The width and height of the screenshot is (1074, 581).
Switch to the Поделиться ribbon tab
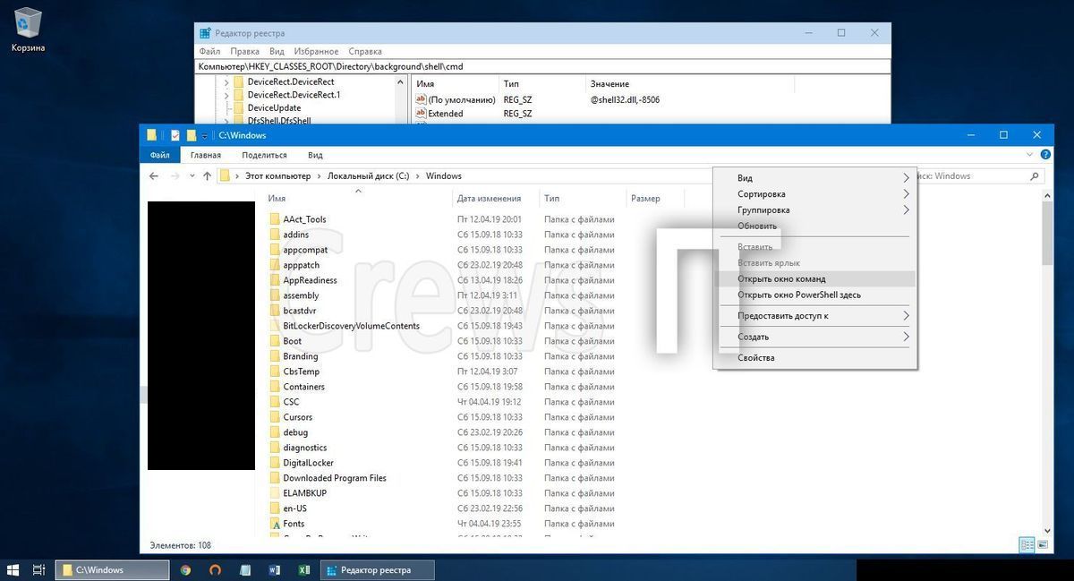pyautogui.click(x=264, y=155)
